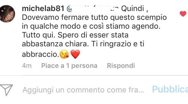Select the text Tutto qui
This screenshot has height=104, width=188.
(39, 35)
